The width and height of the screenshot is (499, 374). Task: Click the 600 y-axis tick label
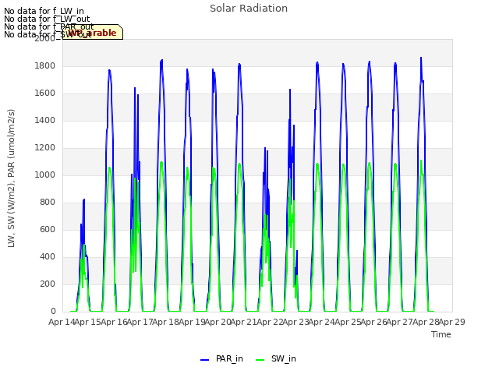click(x=48, y=229)
